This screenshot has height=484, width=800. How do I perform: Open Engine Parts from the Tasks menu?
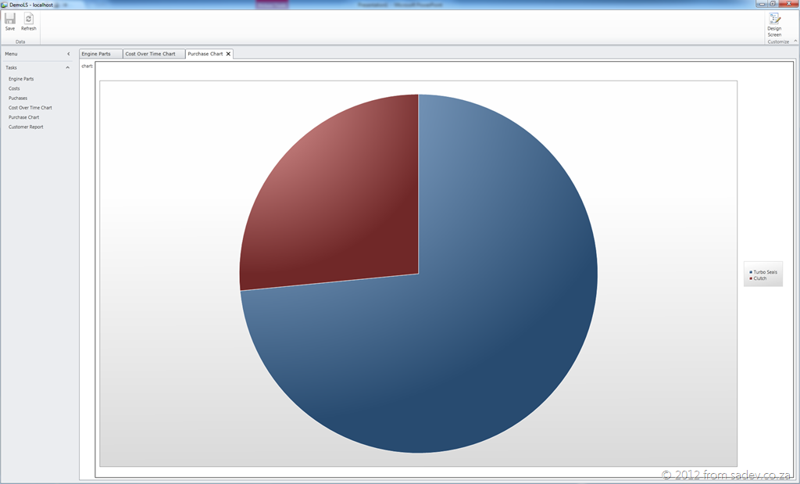(x=21, y=79)
